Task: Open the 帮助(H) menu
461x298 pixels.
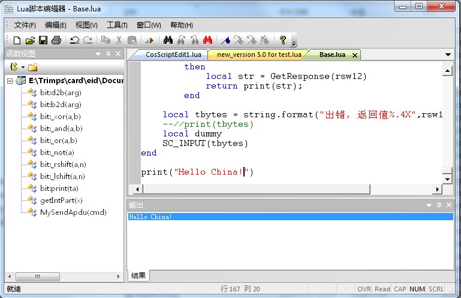Action: coord(182,25)
